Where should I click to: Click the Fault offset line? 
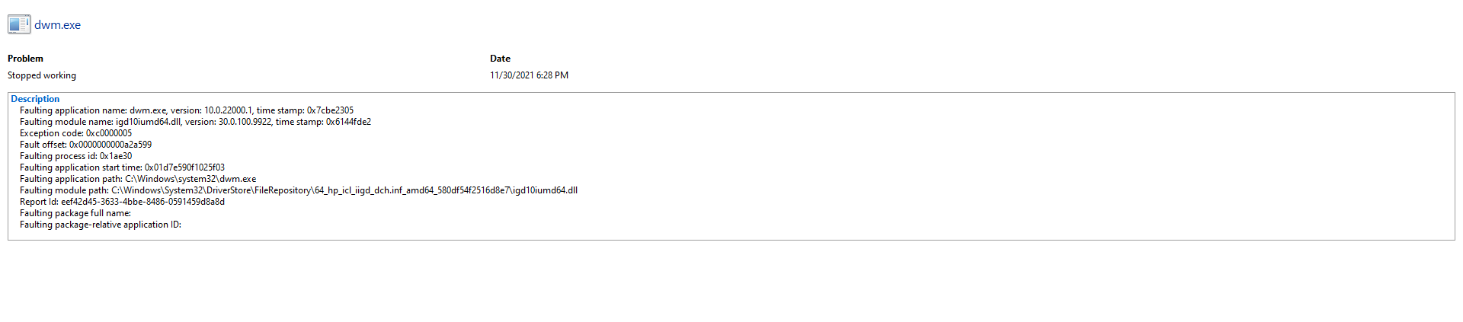pyautogui.click(x=85, y=145)
